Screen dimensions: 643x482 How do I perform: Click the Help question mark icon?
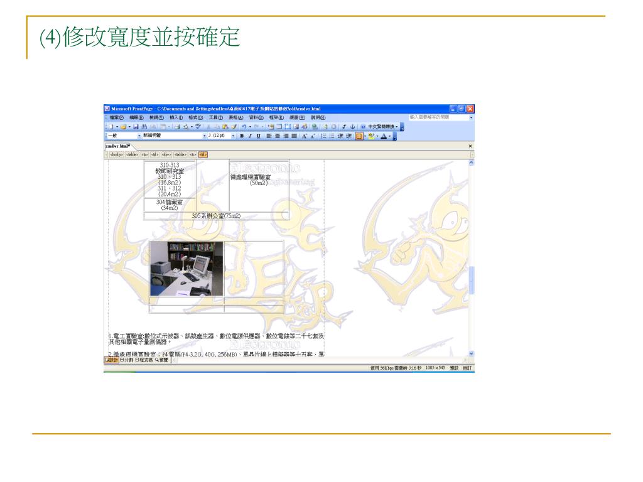click(x=364, y=127)
